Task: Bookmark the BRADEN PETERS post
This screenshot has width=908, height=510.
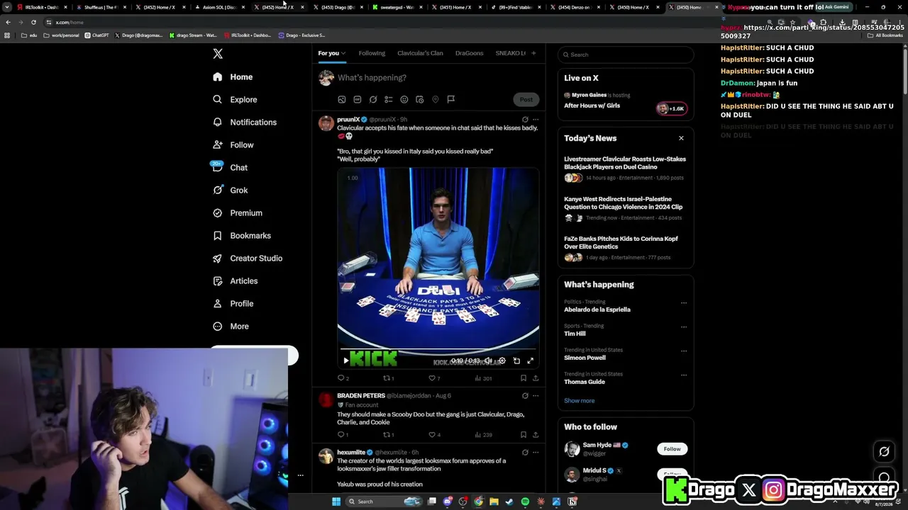Action: 524,434
